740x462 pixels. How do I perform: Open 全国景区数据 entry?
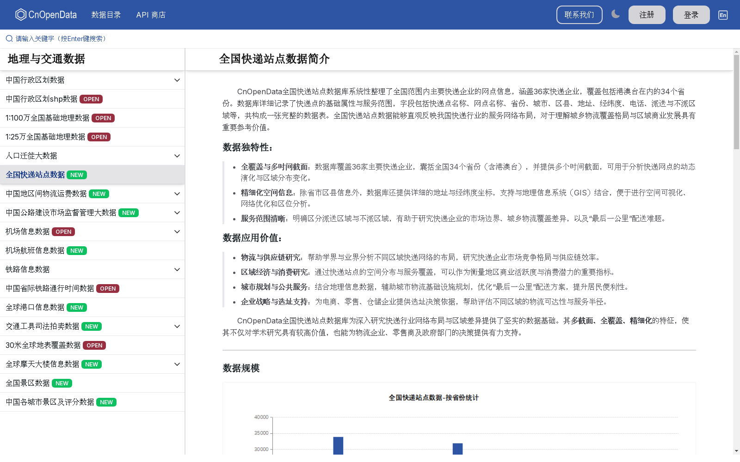click(x=92, y=383)
